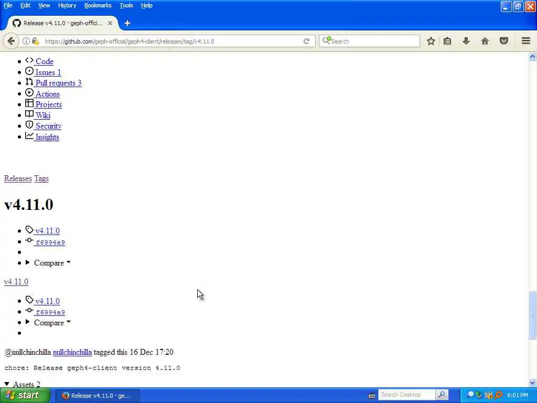Go to the browser home icon

click(x=485, y=41)
